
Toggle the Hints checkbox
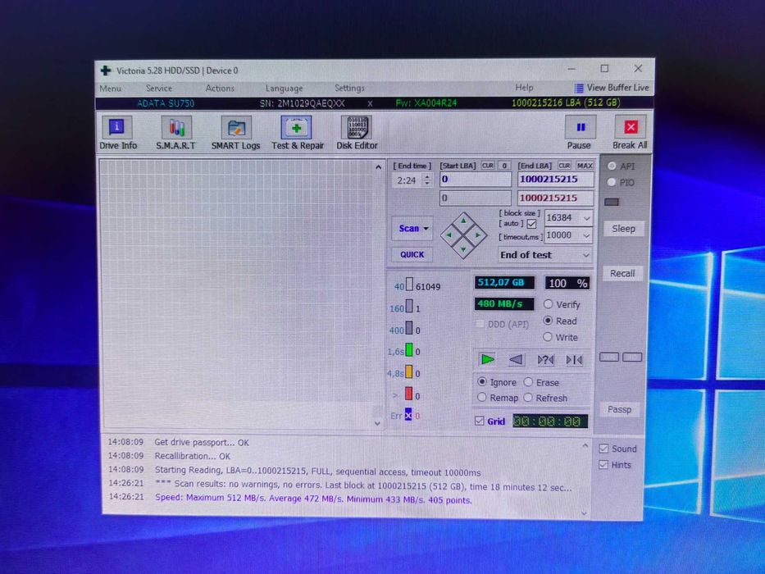pyautogui.click(x=603, y=465)
